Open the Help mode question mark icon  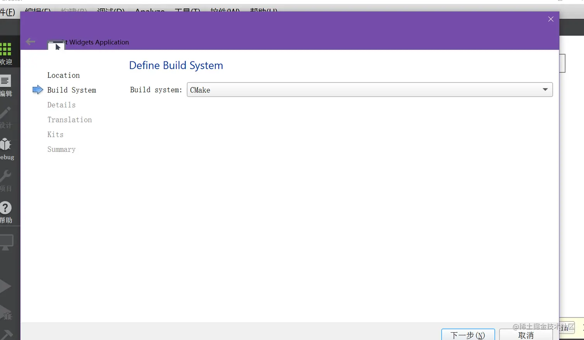click(x=5, y=208)
